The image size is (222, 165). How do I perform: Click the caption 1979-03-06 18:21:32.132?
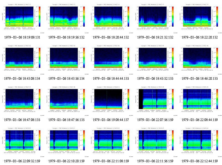point(155,37)
